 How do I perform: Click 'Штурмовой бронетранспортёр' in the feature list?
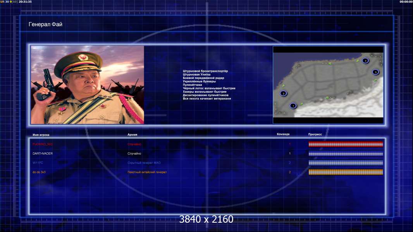[205, 71]
